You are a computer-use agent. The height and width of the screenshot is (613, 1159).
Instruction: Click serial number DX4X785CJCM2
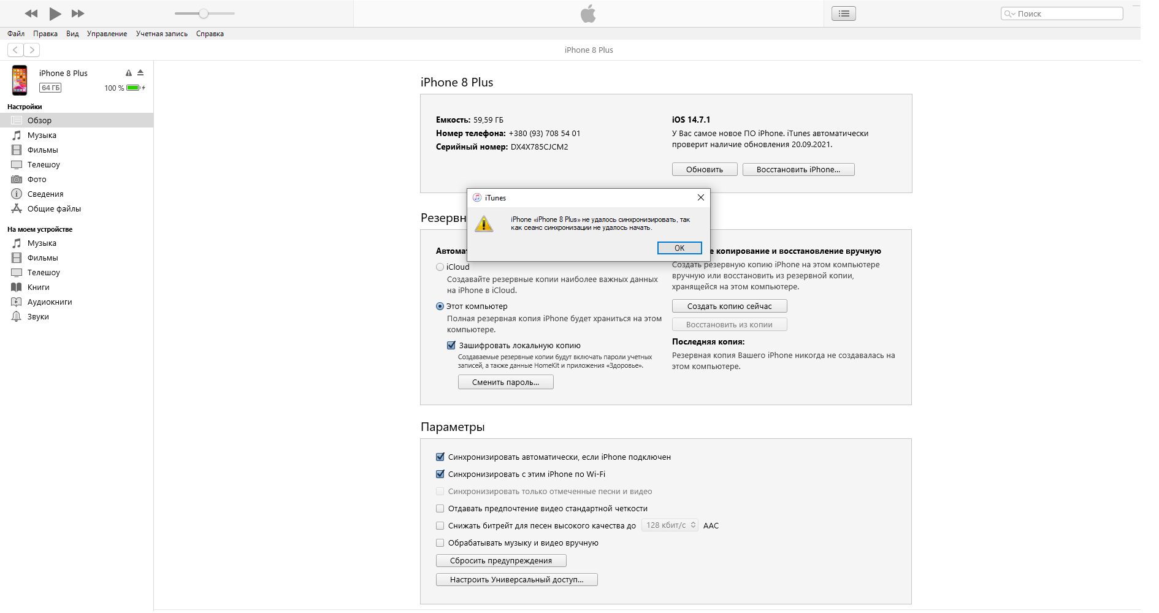pos(540,147)
